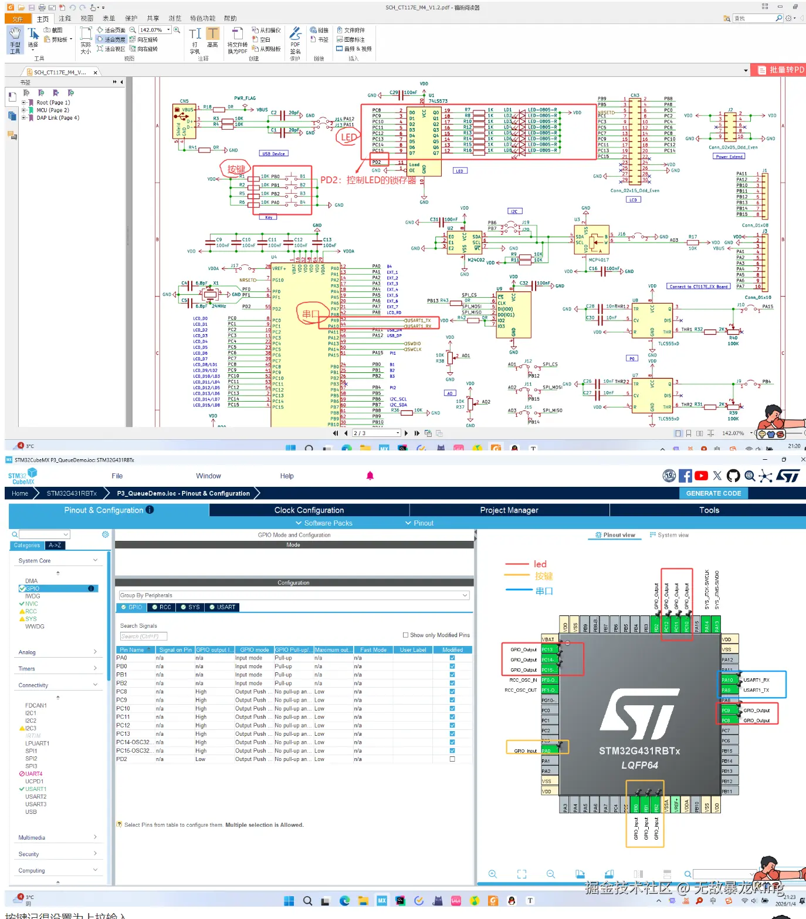Click the first page button in PDF navigation bar
The image size is (806, 919).
tap(336, 433)
